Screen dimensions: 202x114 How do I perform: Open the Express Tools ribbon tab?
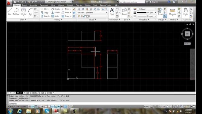click(x=105, y=5)
